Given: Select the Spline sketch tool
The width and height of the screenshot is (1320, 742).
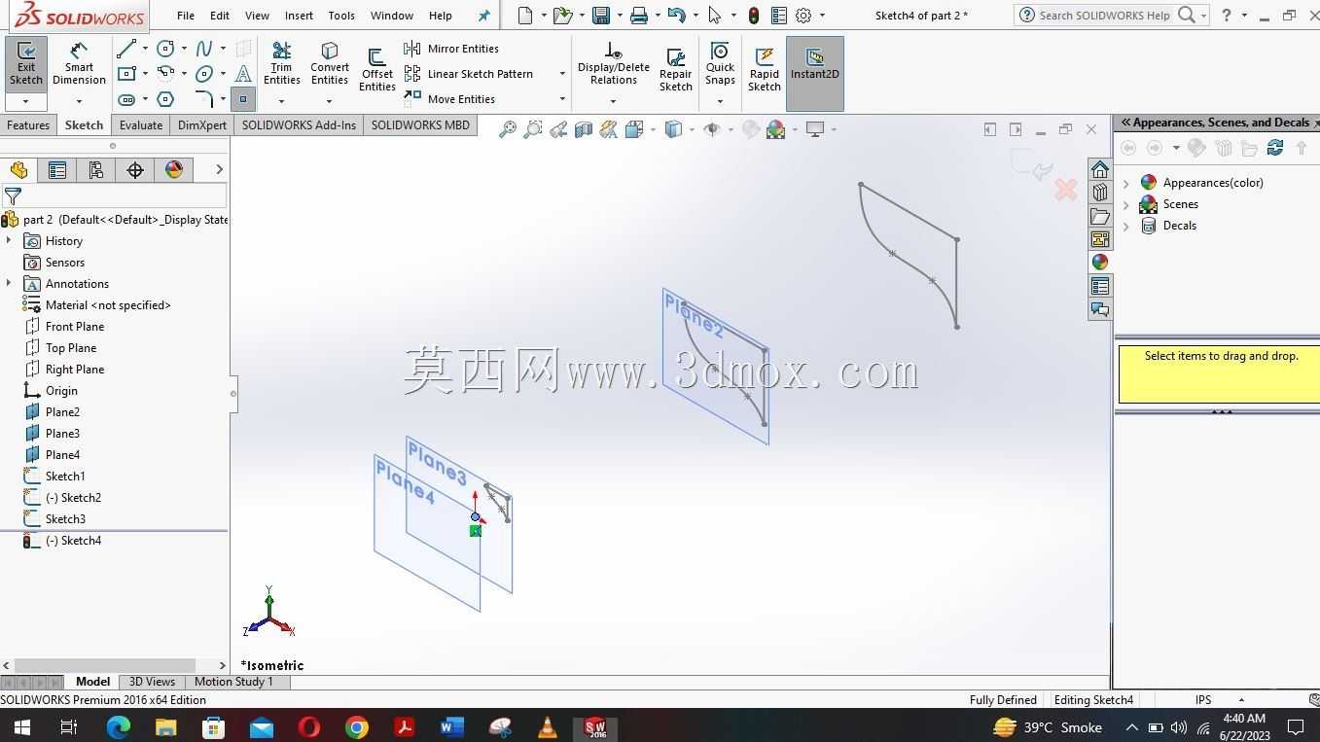Looking at the screenshot, I should click(x=204, y=49).
